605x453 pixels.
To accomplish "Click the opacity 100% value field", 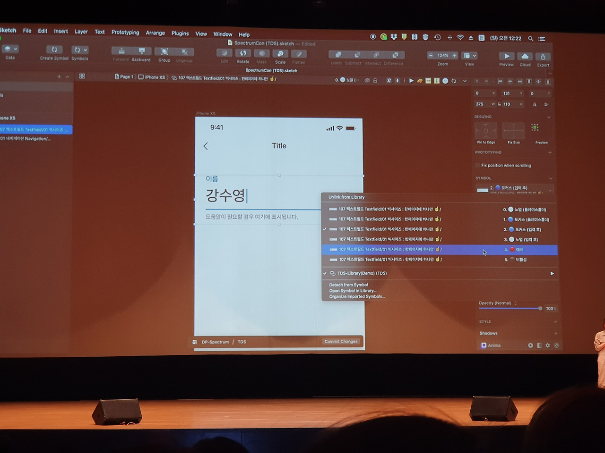I will coord(551,309).
